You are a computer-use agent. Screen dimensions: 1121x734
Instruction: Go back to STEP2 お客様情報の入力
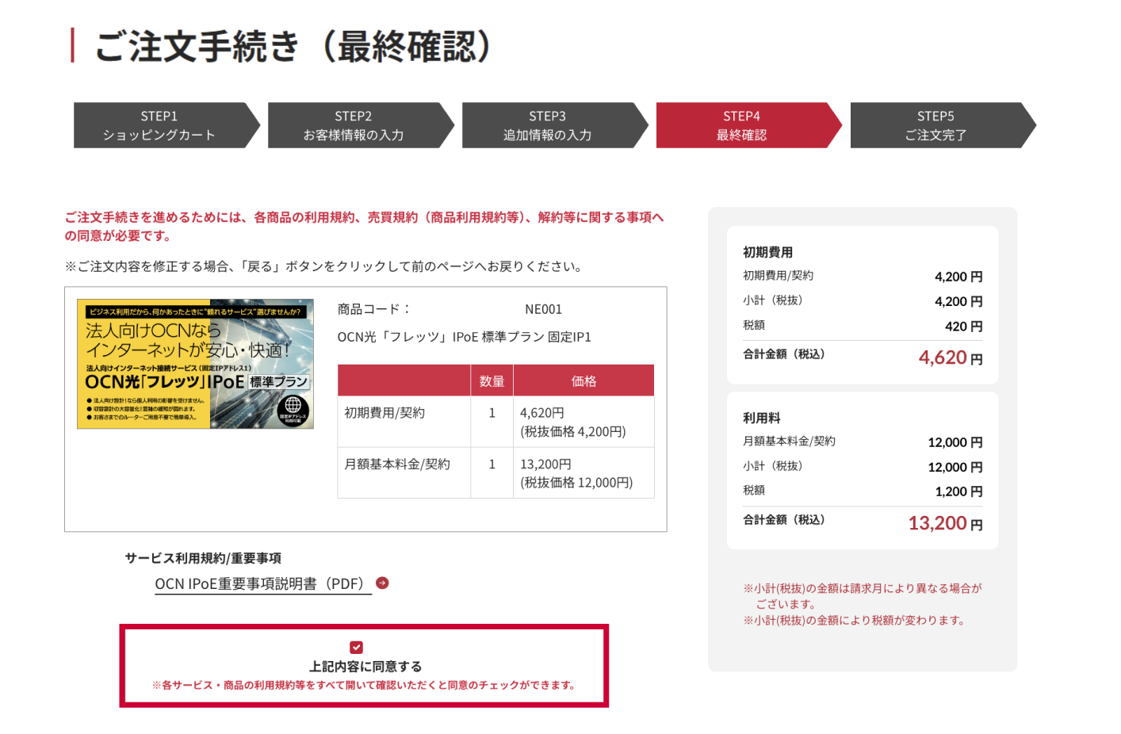point(353,124)
